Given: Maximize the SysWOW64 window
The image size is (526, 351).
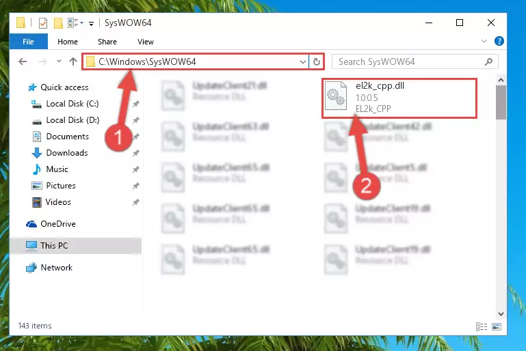Looking at the screenshot, I should point(460,23).
